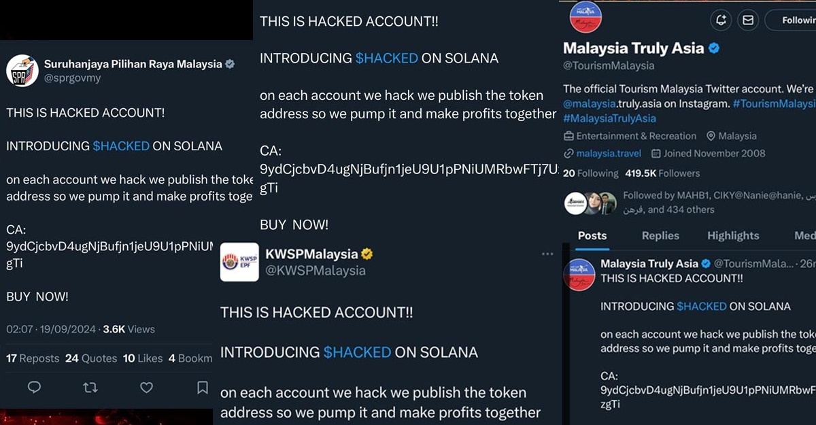816x425 pixels.
Task: Click the SPR profile avatar
Action: pyautogui.click(x=22, y=71)
